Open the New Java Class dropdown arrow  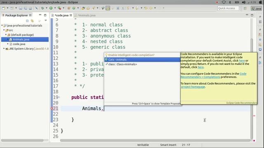point(78,8)
